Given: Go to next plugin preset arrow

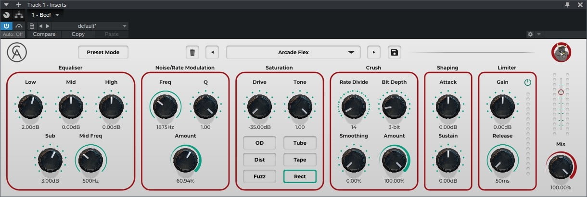Looking at the screenshot, I should [x=374, y=52].
